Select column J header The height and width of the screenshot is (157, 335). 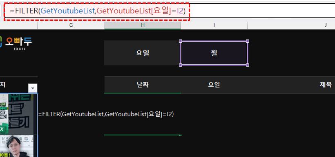click(291, 25)
